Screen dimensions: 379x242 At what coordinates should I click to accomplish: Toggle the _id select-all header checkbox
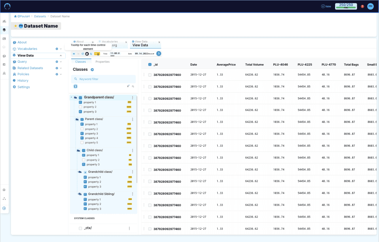pos(150,65)
